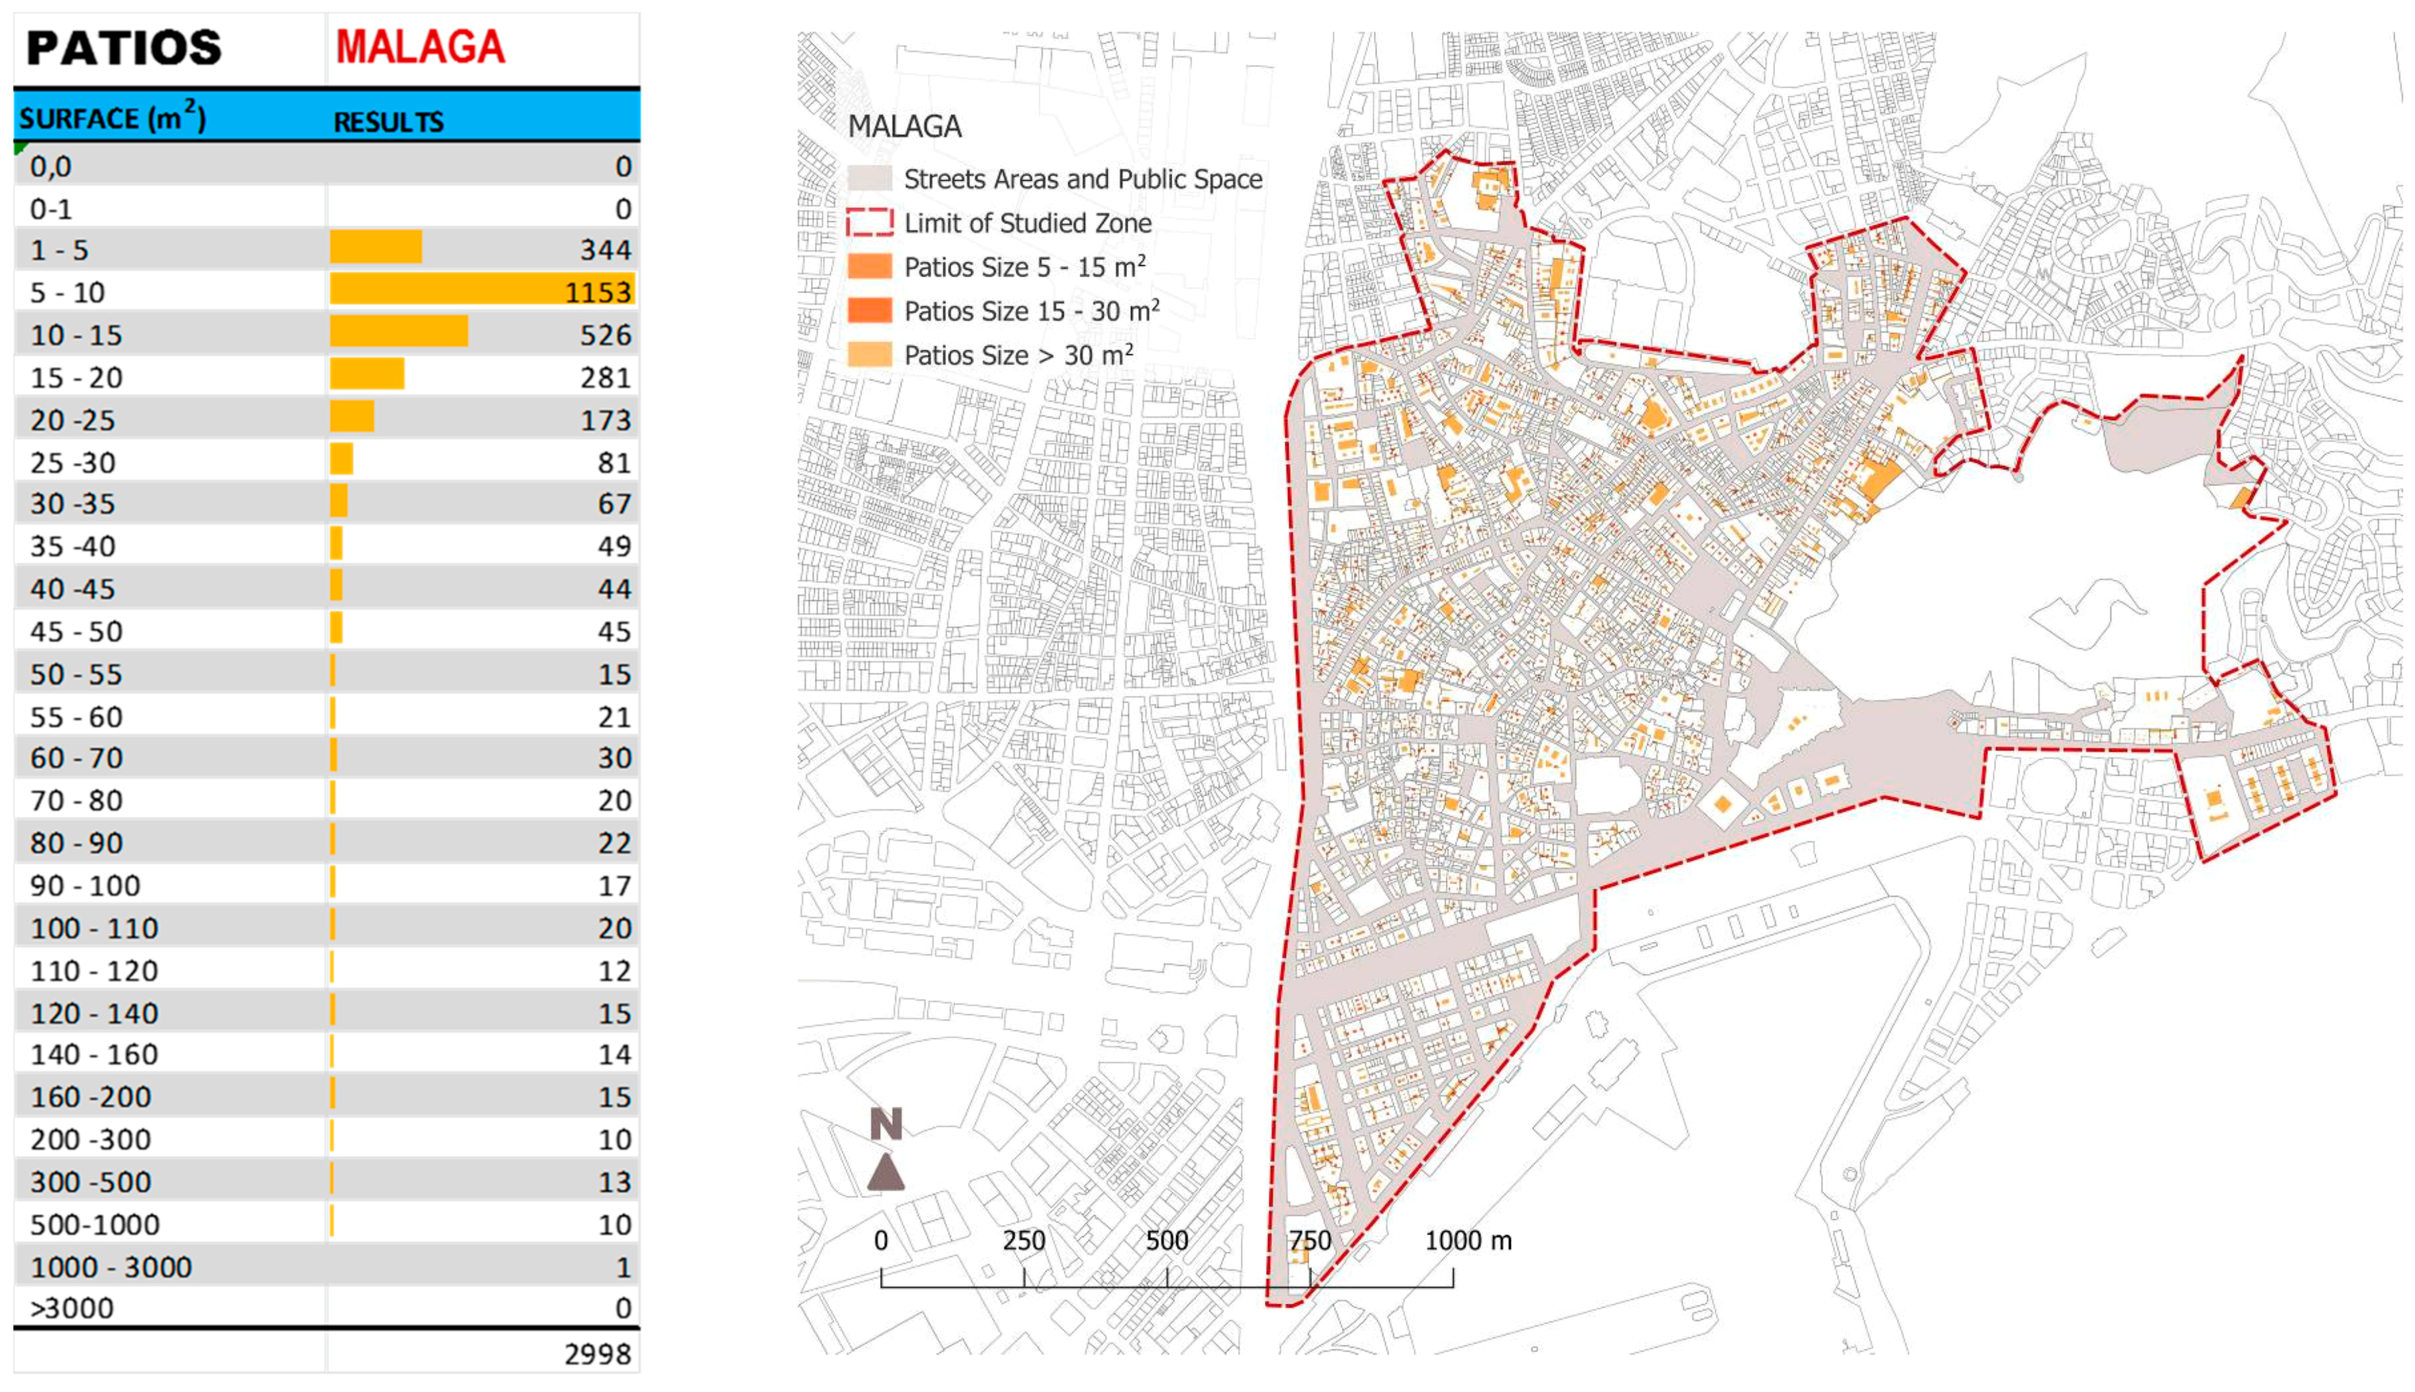Screen dimensions: 2415x1392
Task: Select the value 281
Action: point(605,378)
